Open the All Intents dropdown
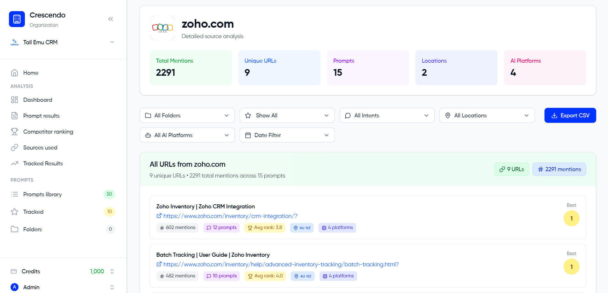Viewport: 608px width, 293px height. [387, 115]
